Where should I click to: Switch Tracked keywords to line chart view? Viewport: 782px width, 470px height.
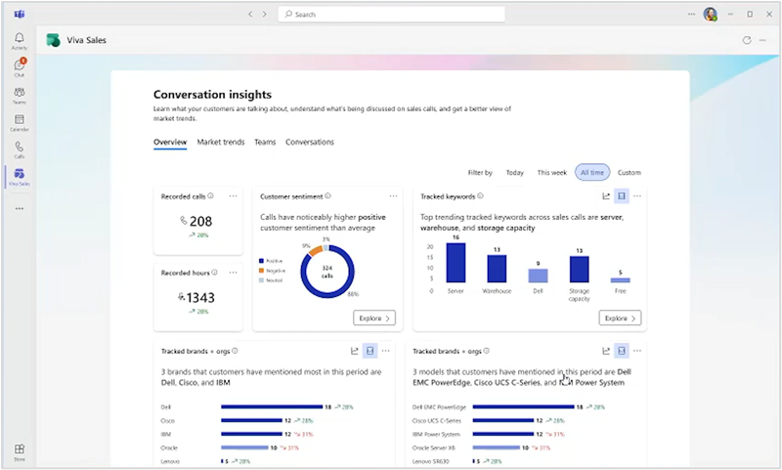[x=606, y=195]
